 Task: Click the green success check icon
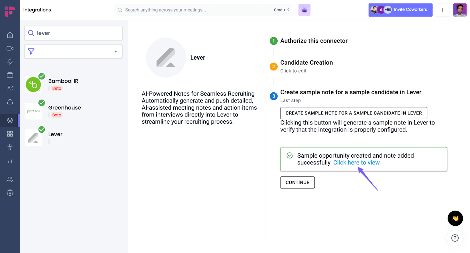290,156
